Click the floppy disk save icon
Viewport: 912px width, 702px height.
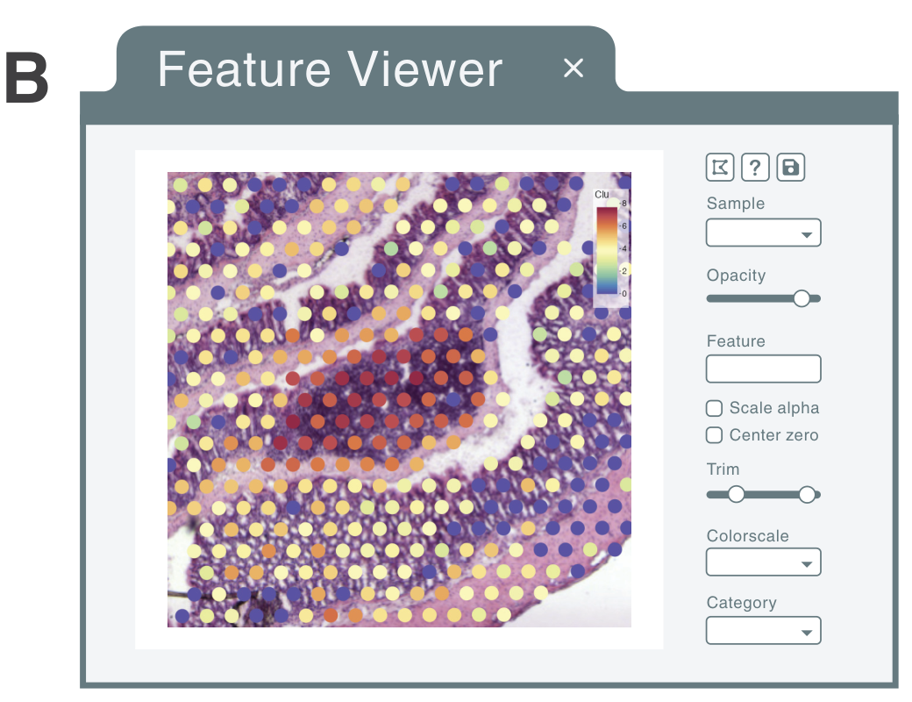(790, 167)
